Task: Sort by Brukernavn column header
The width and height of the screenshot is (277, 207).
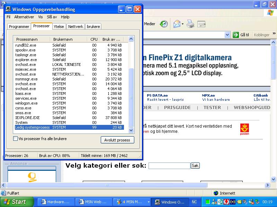Action: (69, 39)
